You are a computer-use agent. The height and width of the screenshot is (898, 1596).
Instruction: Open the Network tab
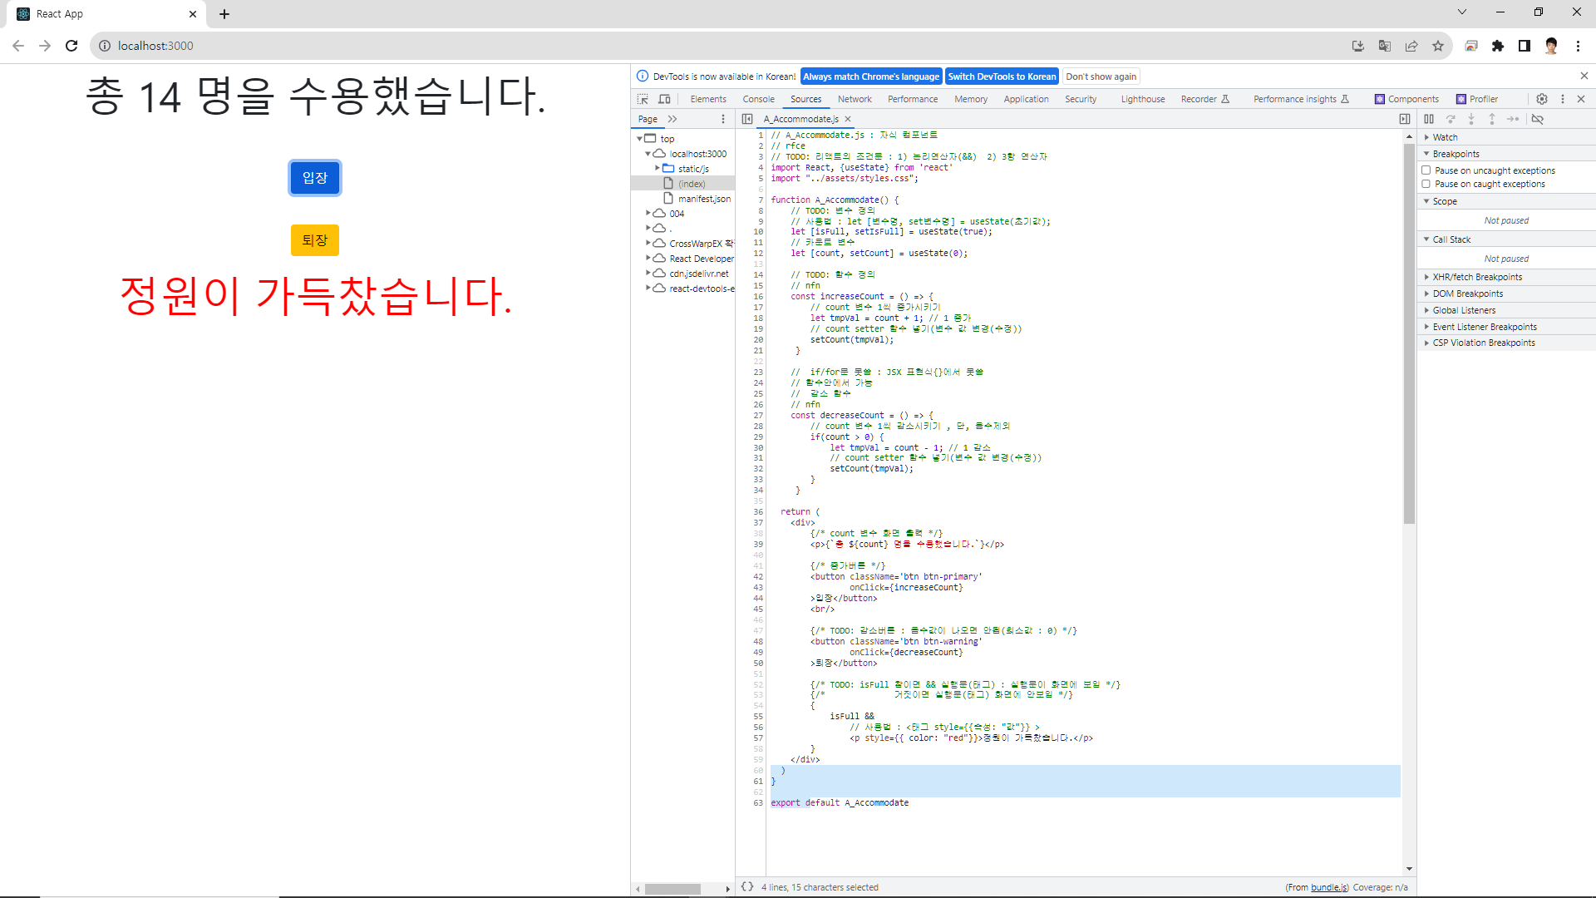point(855,99)
